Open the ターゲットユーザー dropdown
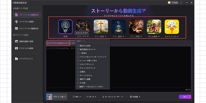 (x=113, y=97)
